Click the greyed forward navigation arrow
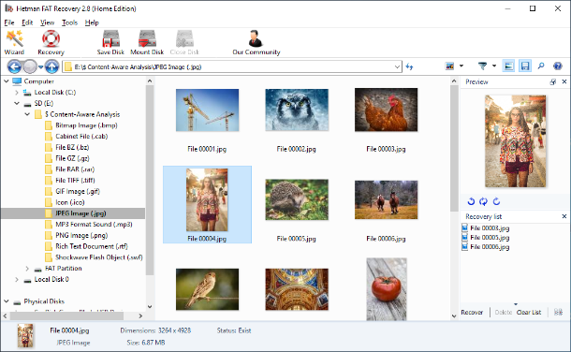The height and width of the screenshot is (352, 571). pyautogui.click(x=30, y=66)
